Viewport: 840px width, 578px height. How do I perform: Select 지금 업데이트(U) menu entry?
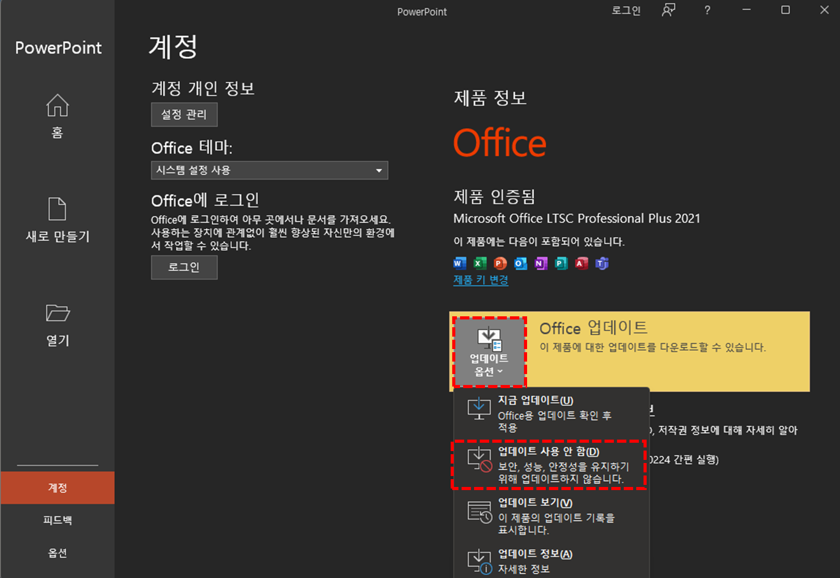551,413
